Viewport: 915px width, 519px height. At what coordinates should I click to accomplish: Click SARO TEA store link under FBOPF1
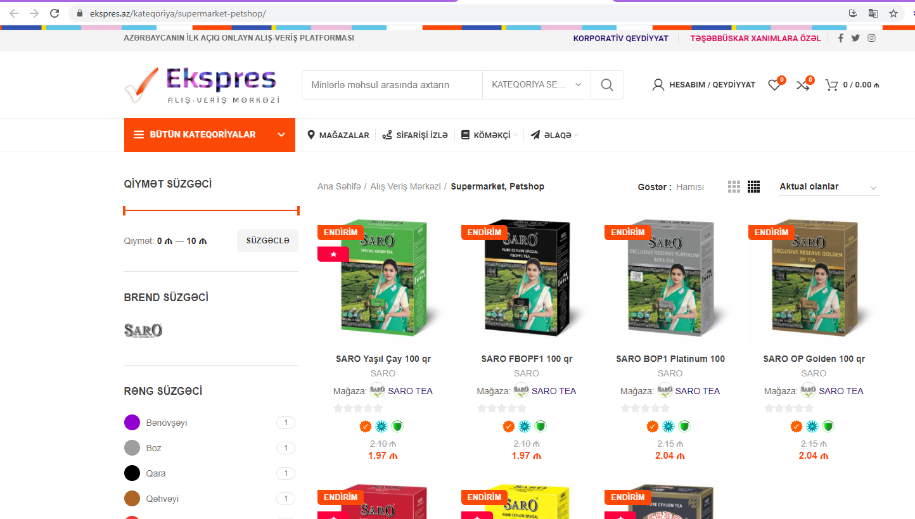tap(554, 391)
